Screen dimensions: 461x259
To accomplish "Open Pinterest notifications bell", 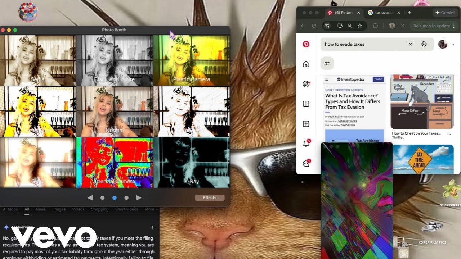I will pyautogui.click(x=306, y=144).
